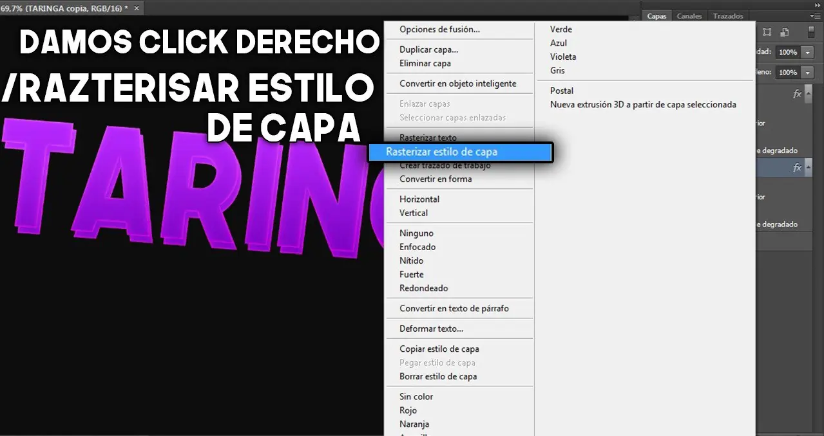Choose Rasterizar estilo de capa
This screenshot has height=436, width=824.
461,152
